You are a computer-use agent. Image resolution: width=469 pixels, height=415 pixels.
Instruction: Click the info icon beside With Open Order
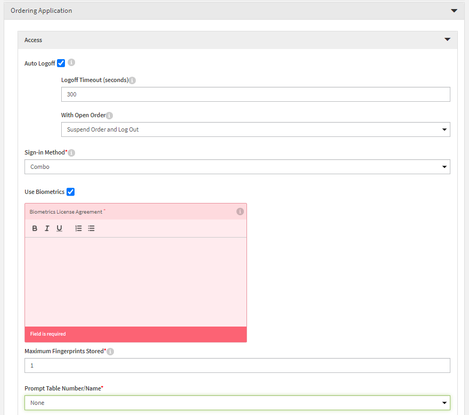coord(109,115)
